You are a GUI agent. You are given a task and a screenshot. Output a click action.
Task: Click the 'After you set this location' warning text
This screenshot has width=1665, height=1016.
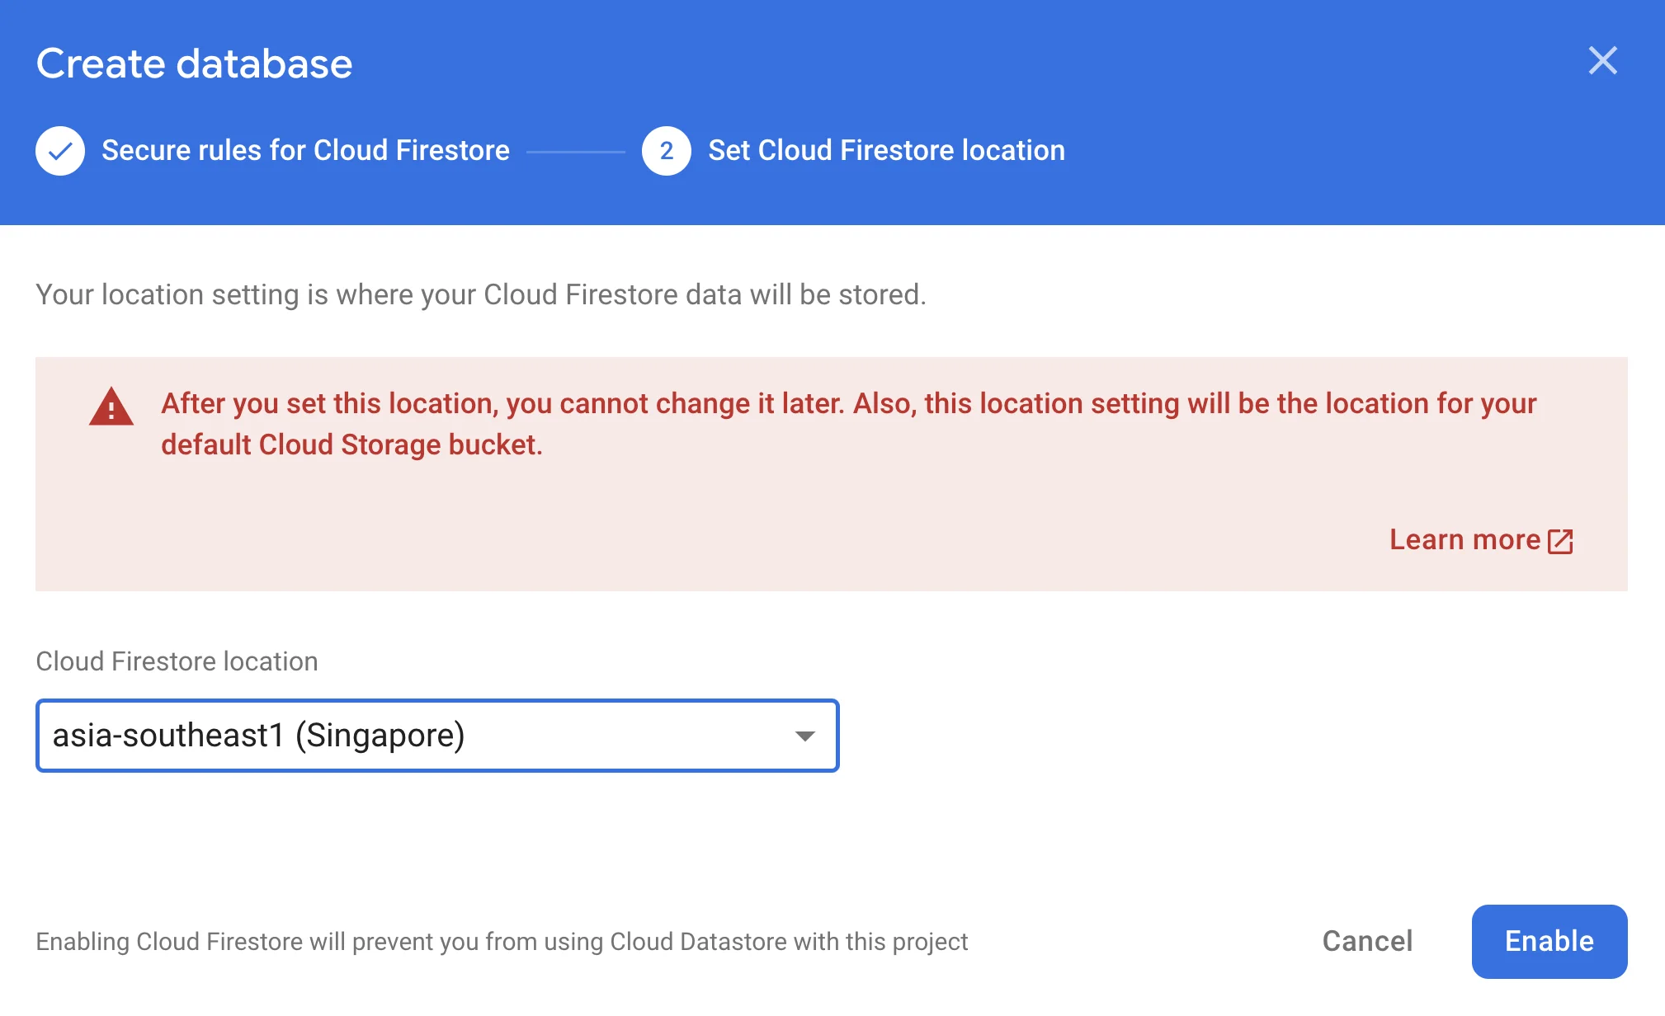[x=849, y=424]
